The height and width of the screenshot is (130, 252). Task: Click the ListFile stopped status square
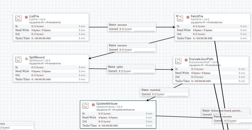coord(26,17)
